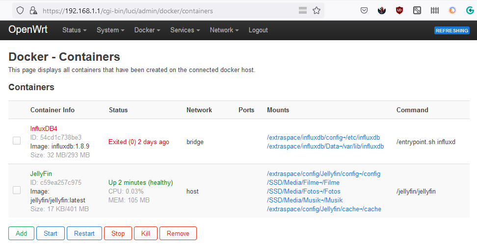
Task: Expand the Services menu
Action: pos(185,30)
